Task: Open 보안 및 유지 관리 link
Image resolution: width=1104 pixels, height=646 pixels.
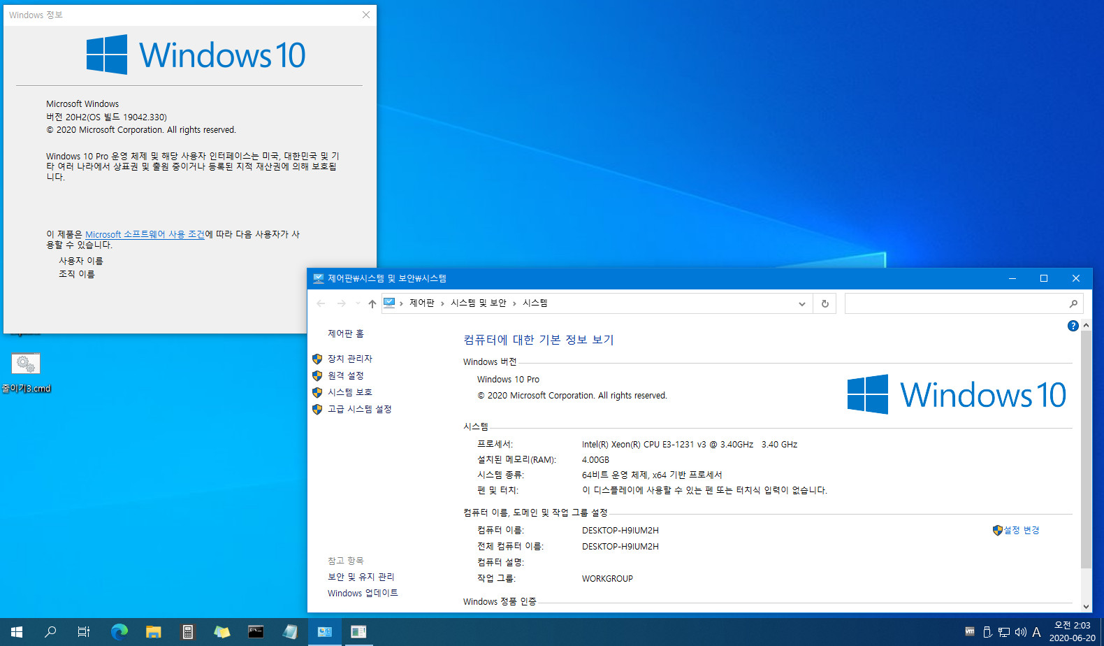Action: click(x=361, y=577)
